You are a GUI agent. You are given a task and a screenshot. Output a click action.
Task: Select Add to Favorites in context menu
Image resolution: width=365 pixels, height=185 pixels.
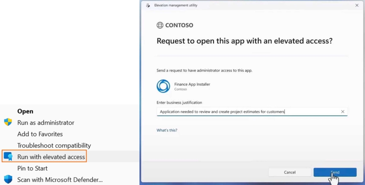pyautogui.click(x=40, y=134)
